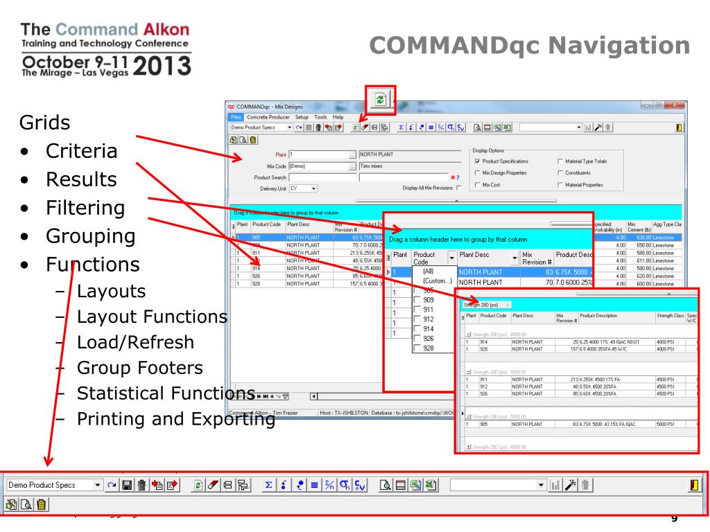Choose (Custom...) in the Product Code filter list

tap(437, 281)
